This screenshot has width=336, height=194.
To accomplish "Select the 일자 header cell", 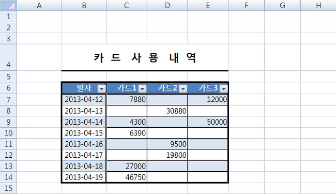I will (84, 88).
